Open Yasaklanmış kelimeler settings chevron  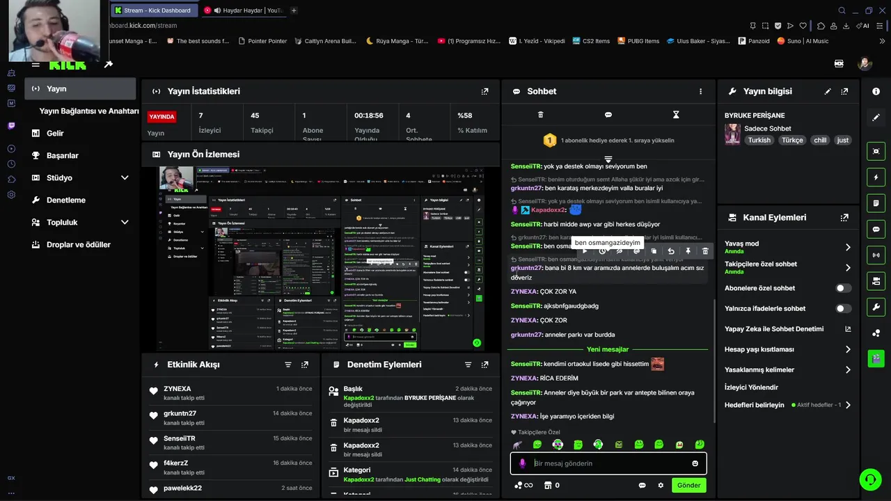tap(848, 369)
